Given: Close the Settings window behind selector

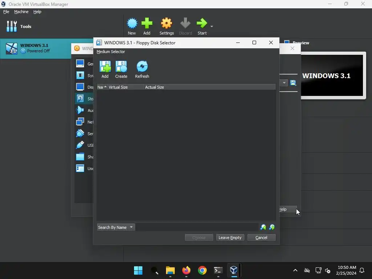Looking at the screenshot, I should [292, 48].
